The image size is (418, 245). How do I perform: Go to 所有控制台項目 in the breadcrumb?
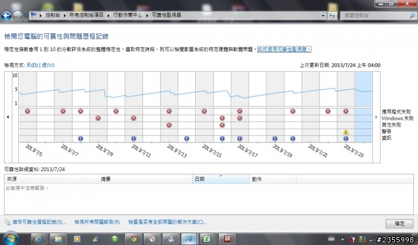tap(86, 15)
